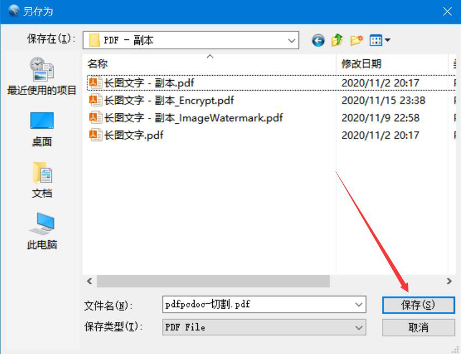This screenshot has width=461, height=354.
Task: Expand the file name dropdown arrow
Action: pyautogui.click(x=359, y=305)
